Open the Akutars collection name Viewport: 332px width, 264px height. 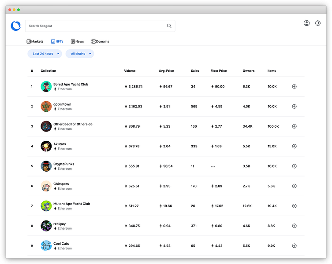(60, 144)
